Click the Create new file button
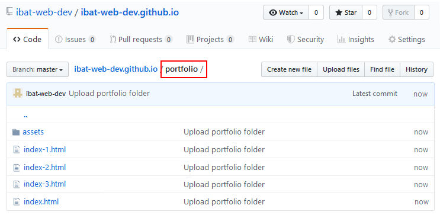 click(x=290, y=69)
